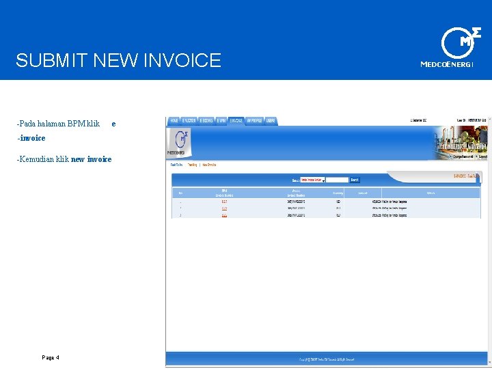This screenshot has height=369, width=492.
Task: Click the Page 4 label
Action: [x=51, y=357]
